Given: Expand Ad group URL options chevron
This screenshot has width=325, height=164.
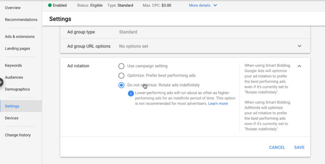Looking at the screenshot, I should (299, 46).
